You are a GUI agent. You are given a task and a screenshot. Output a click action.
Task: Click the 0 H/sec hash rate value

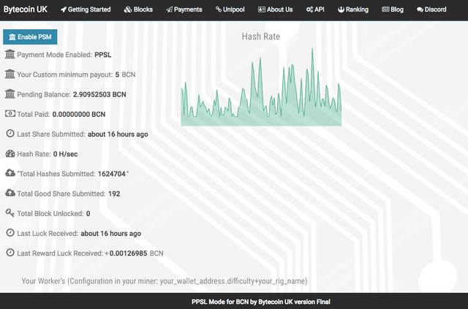pyautogui.click(x=65, y=154)
